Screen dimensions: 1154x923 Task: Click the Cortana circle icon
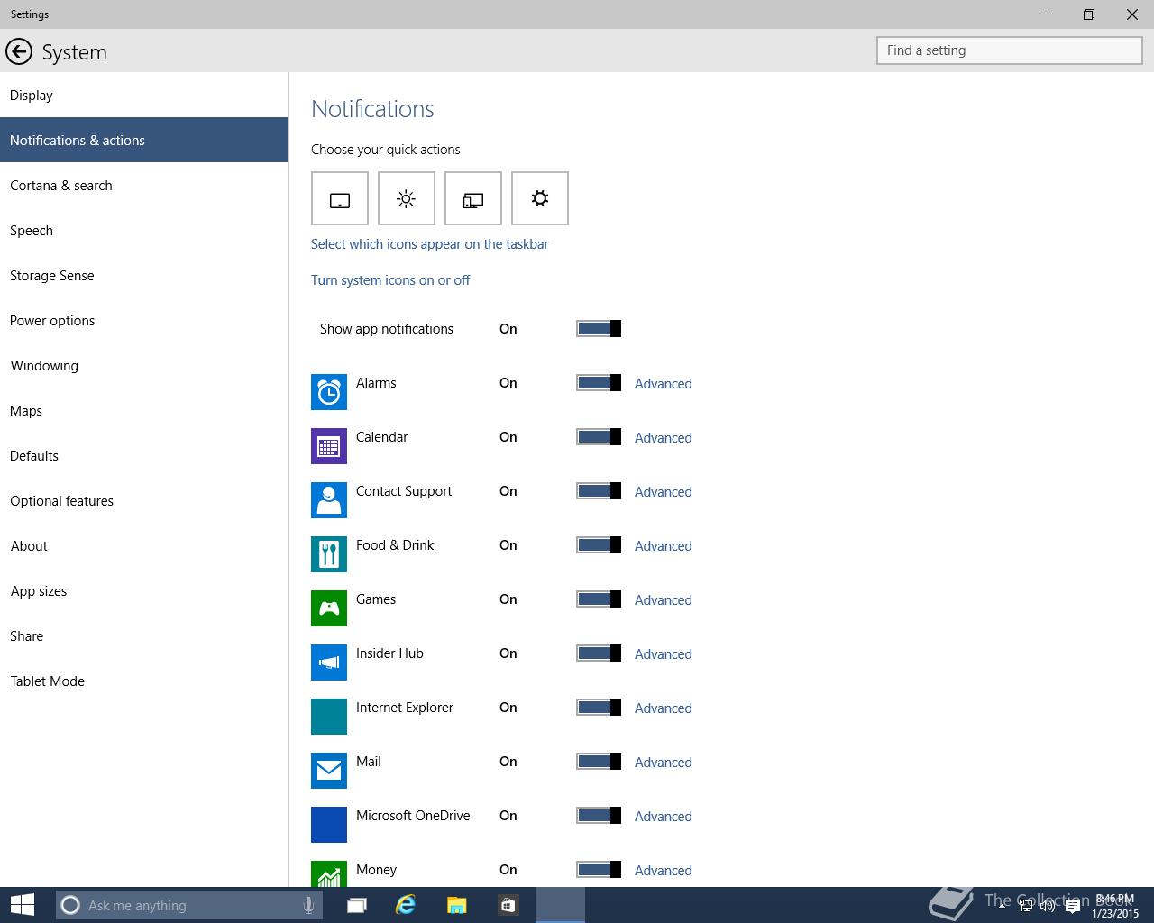coord(70,905)
